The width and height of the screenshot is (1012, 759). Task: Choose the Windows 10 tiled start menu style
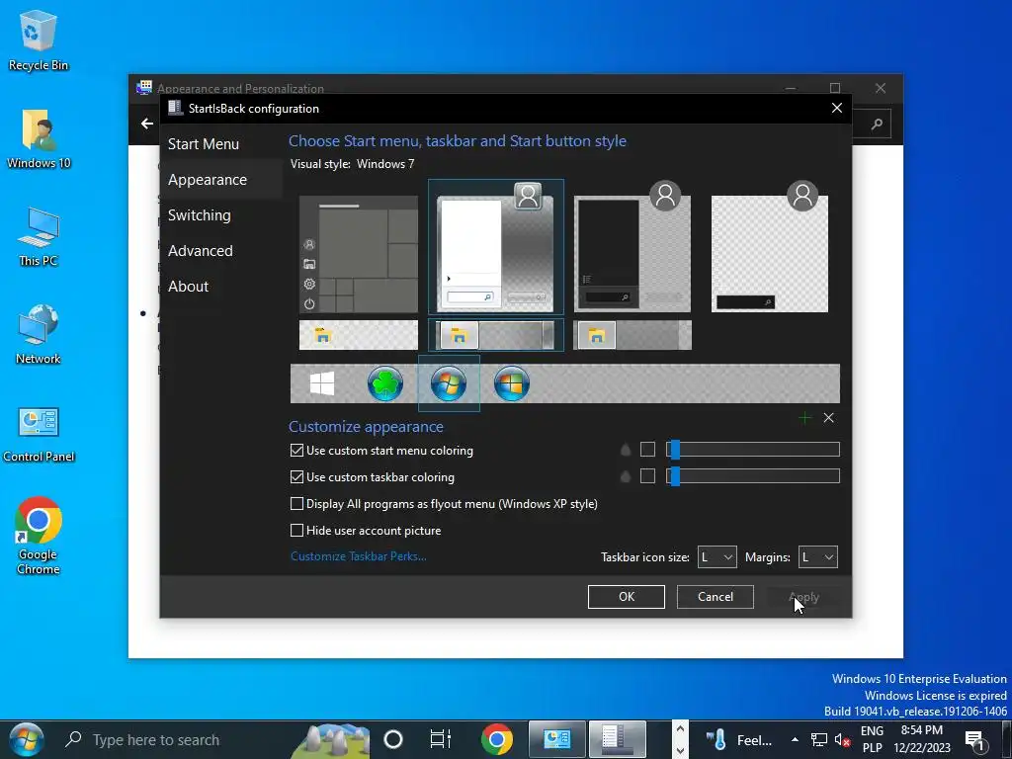click(x=358, y=254)
